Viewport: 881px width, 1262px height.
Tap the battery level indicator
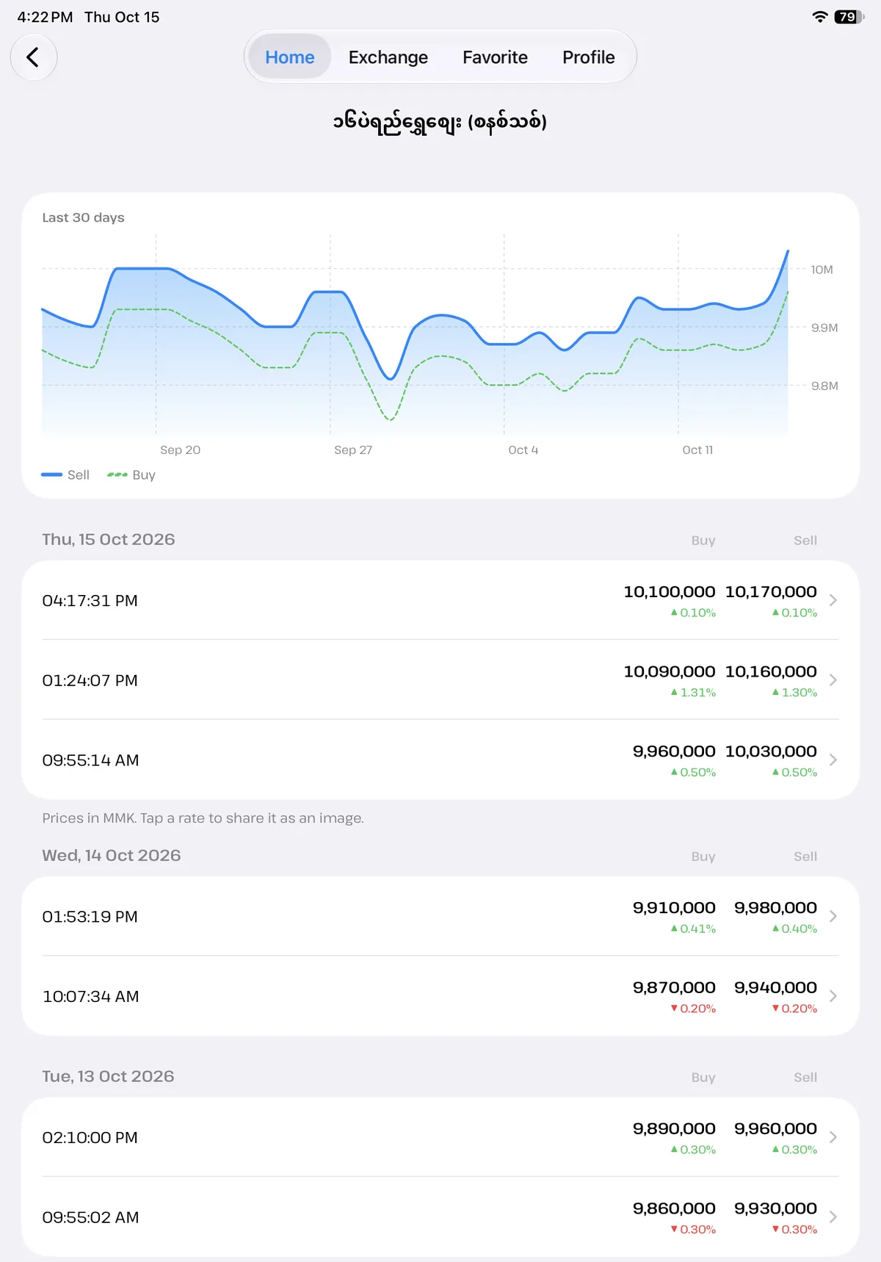pyautogui.click(x=849, y=17)
